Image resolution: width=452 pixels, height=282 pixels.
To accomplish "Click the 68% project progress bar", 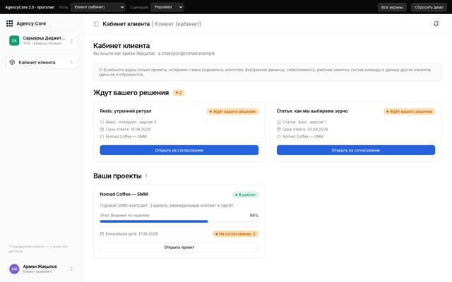I will pyautogui.click(x=179, y=221).
